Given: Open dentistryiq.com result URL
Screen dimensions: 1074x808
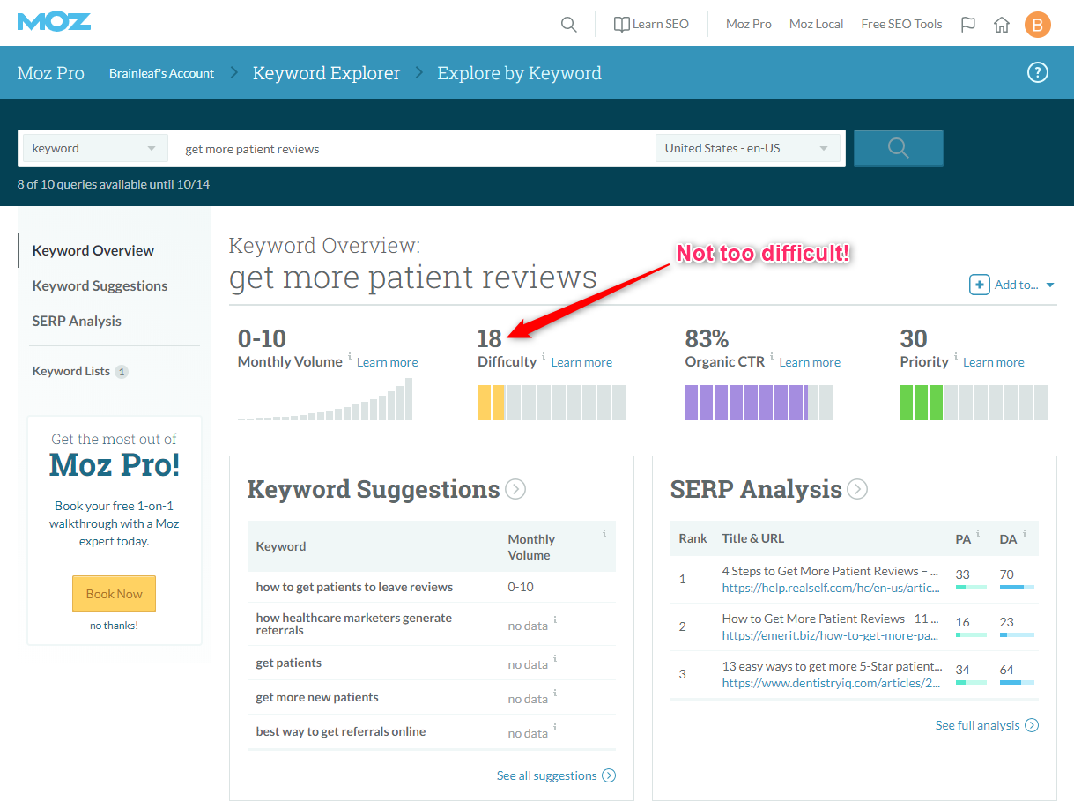Looking at the screenshot, I should click(831, 683).
